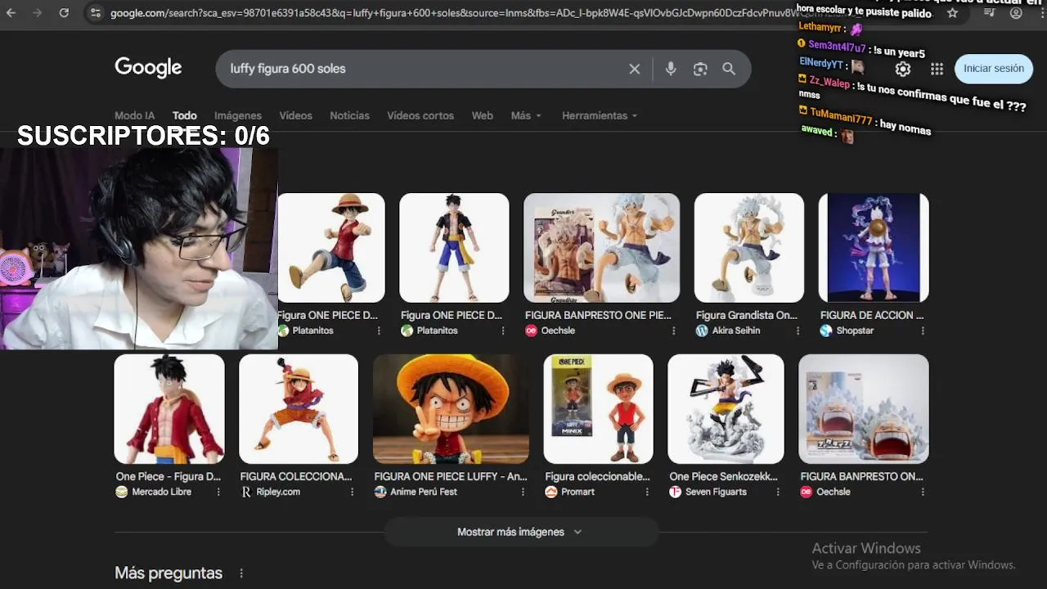Open Google quick settings gear icon
This screenshot has width=1047, height=589.
click(x=903, y=69)
